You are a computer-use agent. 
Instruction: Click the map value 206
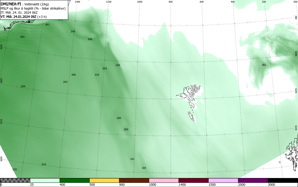point(74,75)
